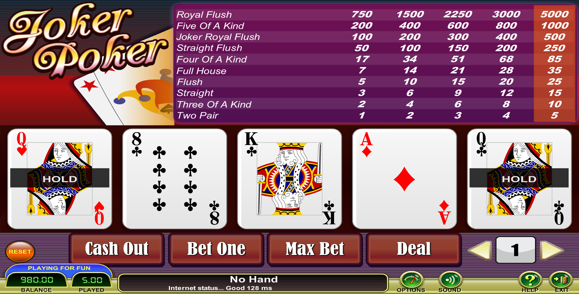Click the Royal Flush 5000 payout column
Image resolution: width=579 pixels, height=294 pixels.
coord(554,14)
